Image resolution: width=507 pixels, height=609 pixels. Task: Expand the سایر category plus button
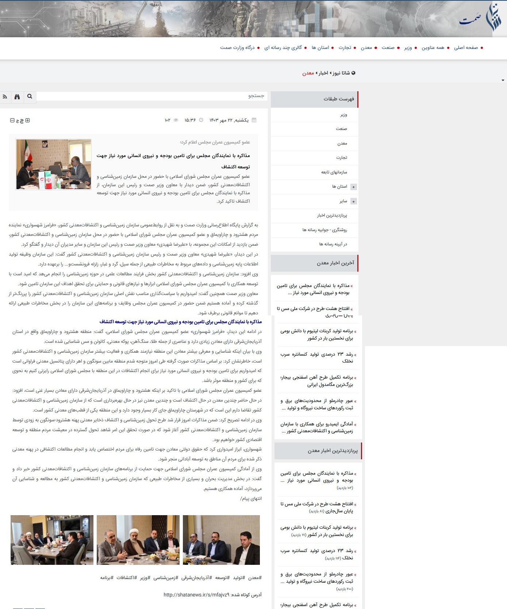click(x=353, y=202)
